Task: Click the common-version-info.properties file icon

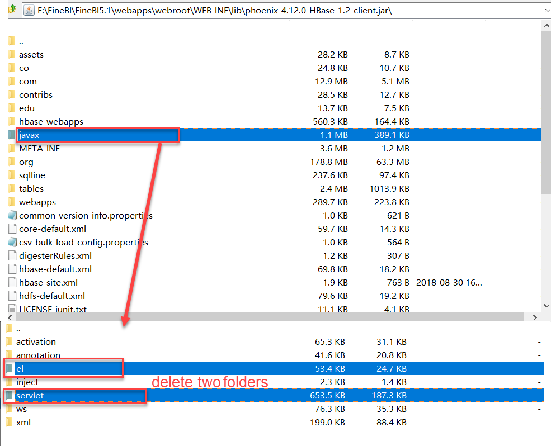Action: pos(12,215)
